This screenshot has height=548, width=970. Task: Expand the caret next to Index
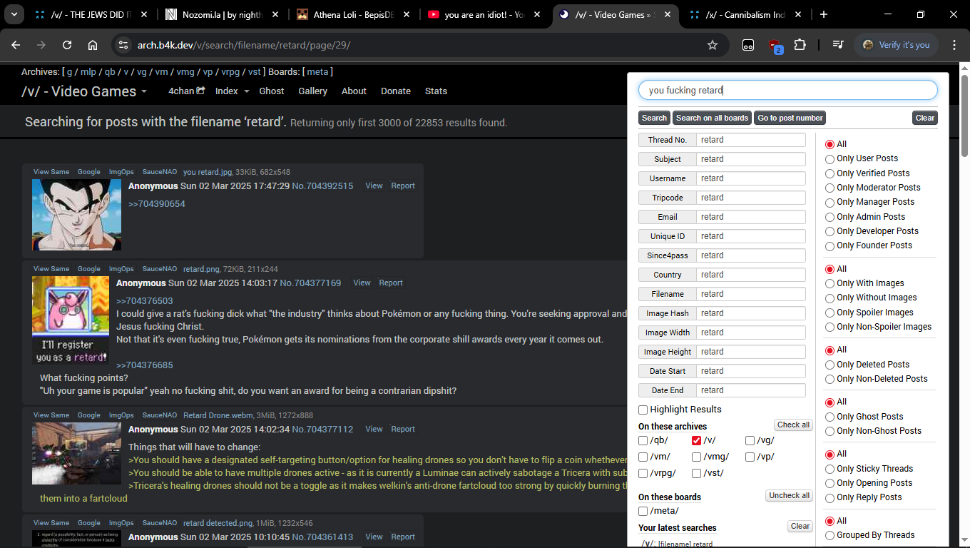pos(247,91)
